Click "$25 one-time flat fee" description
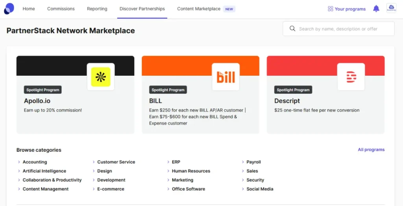 317,110
